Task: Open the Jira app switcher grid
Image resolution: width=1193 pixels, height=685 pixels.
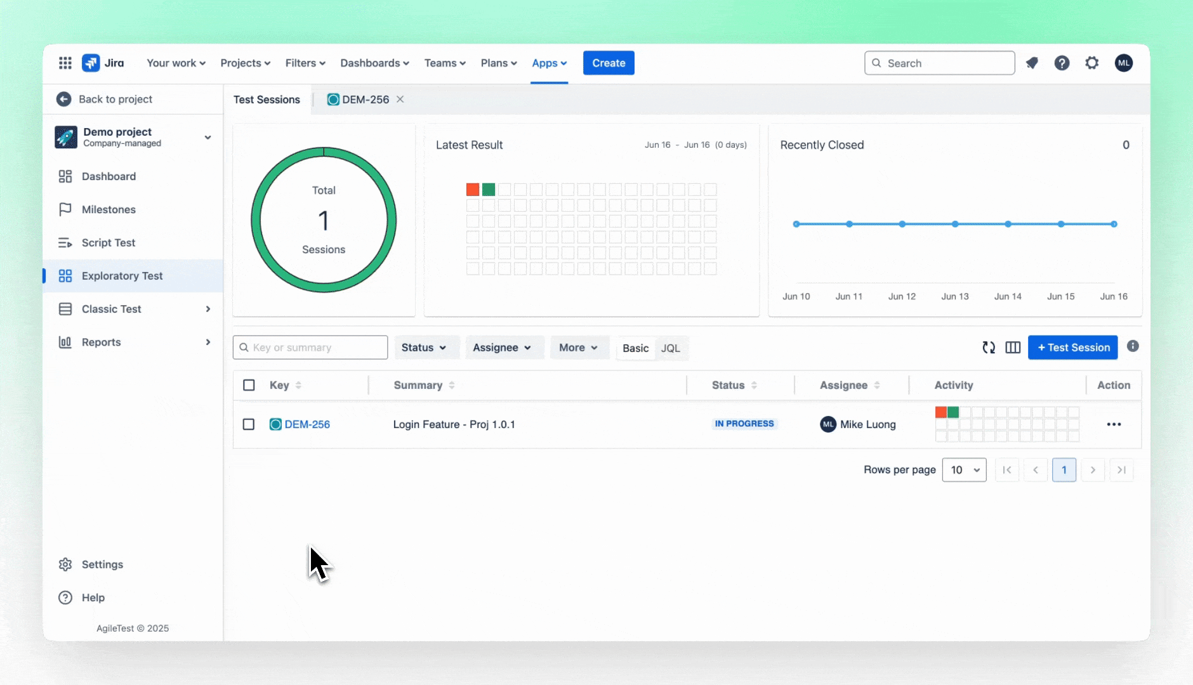Action: (x=65, y=63)
